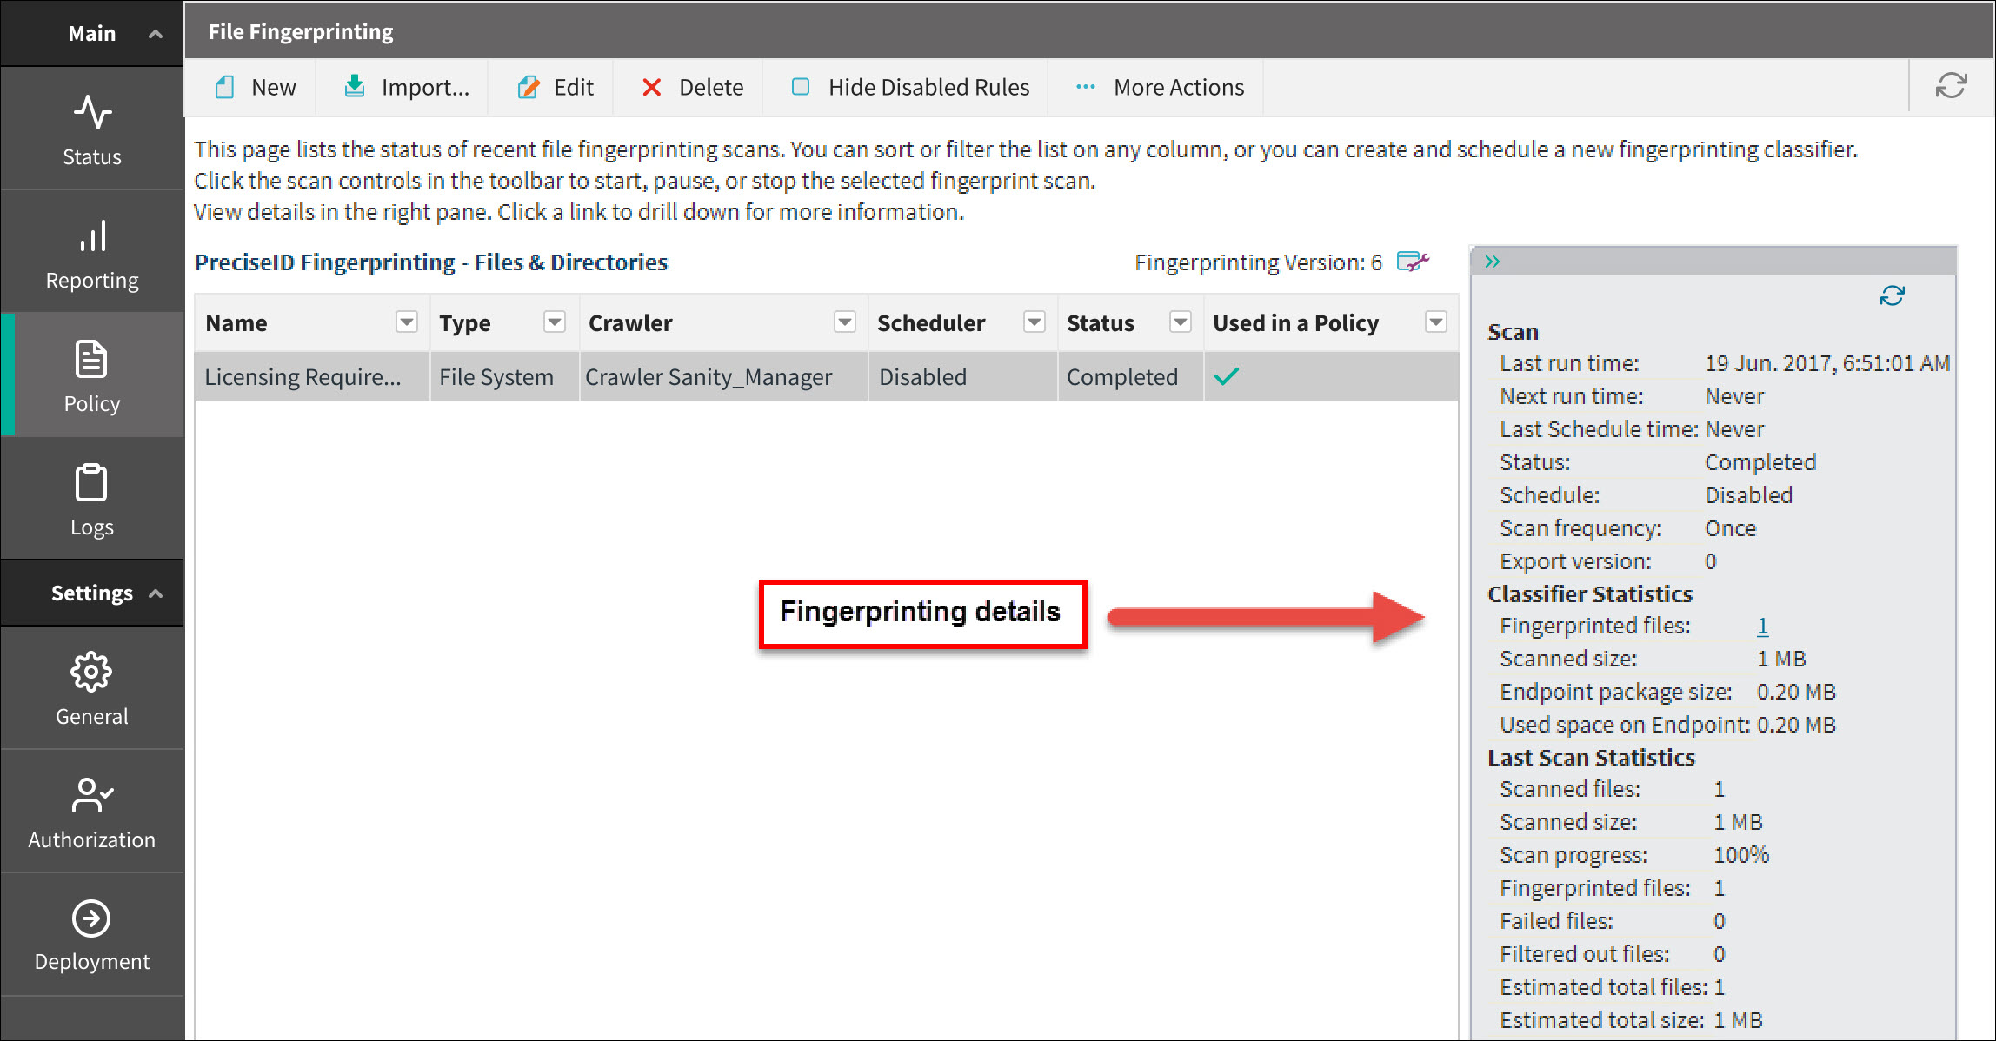
Task: Open fingerprinting version settings wrench icon
Action: 1413,262
